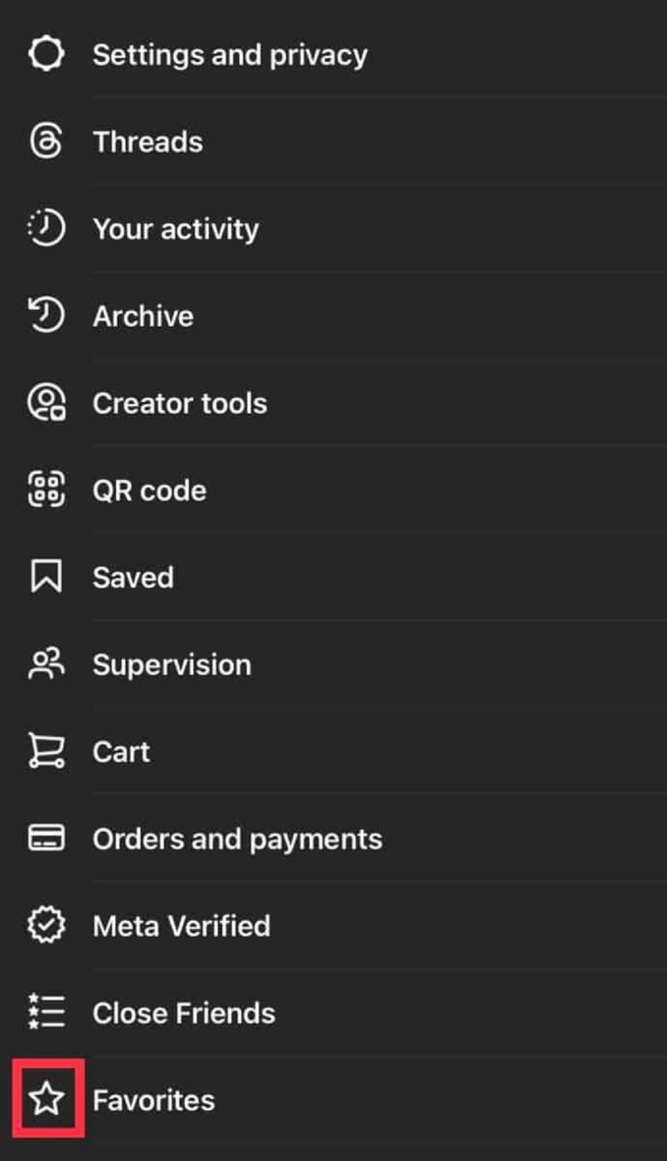This screenshot has width=667, height=1161.
Task: Open the Your activity menu entry
Action: (176, 229)
